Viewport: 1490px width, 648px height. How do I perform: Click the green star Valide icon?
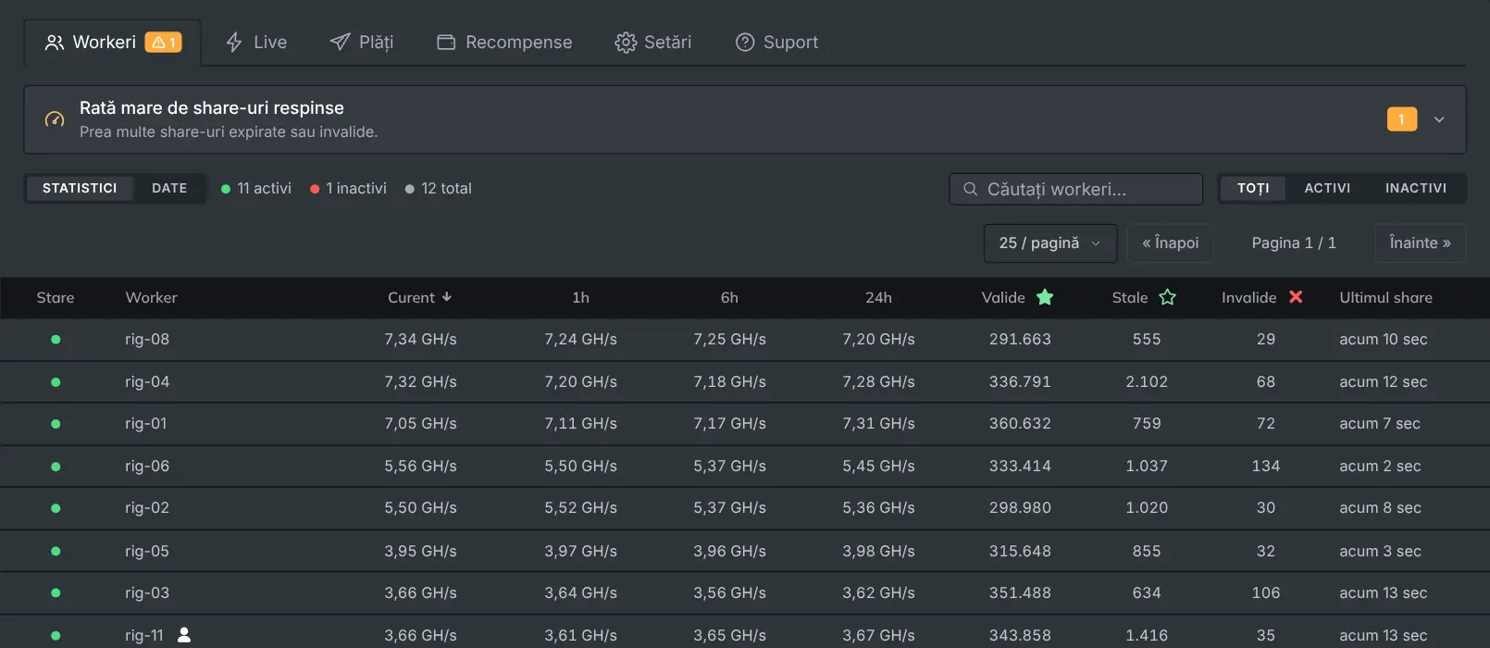click(1045, 297)
